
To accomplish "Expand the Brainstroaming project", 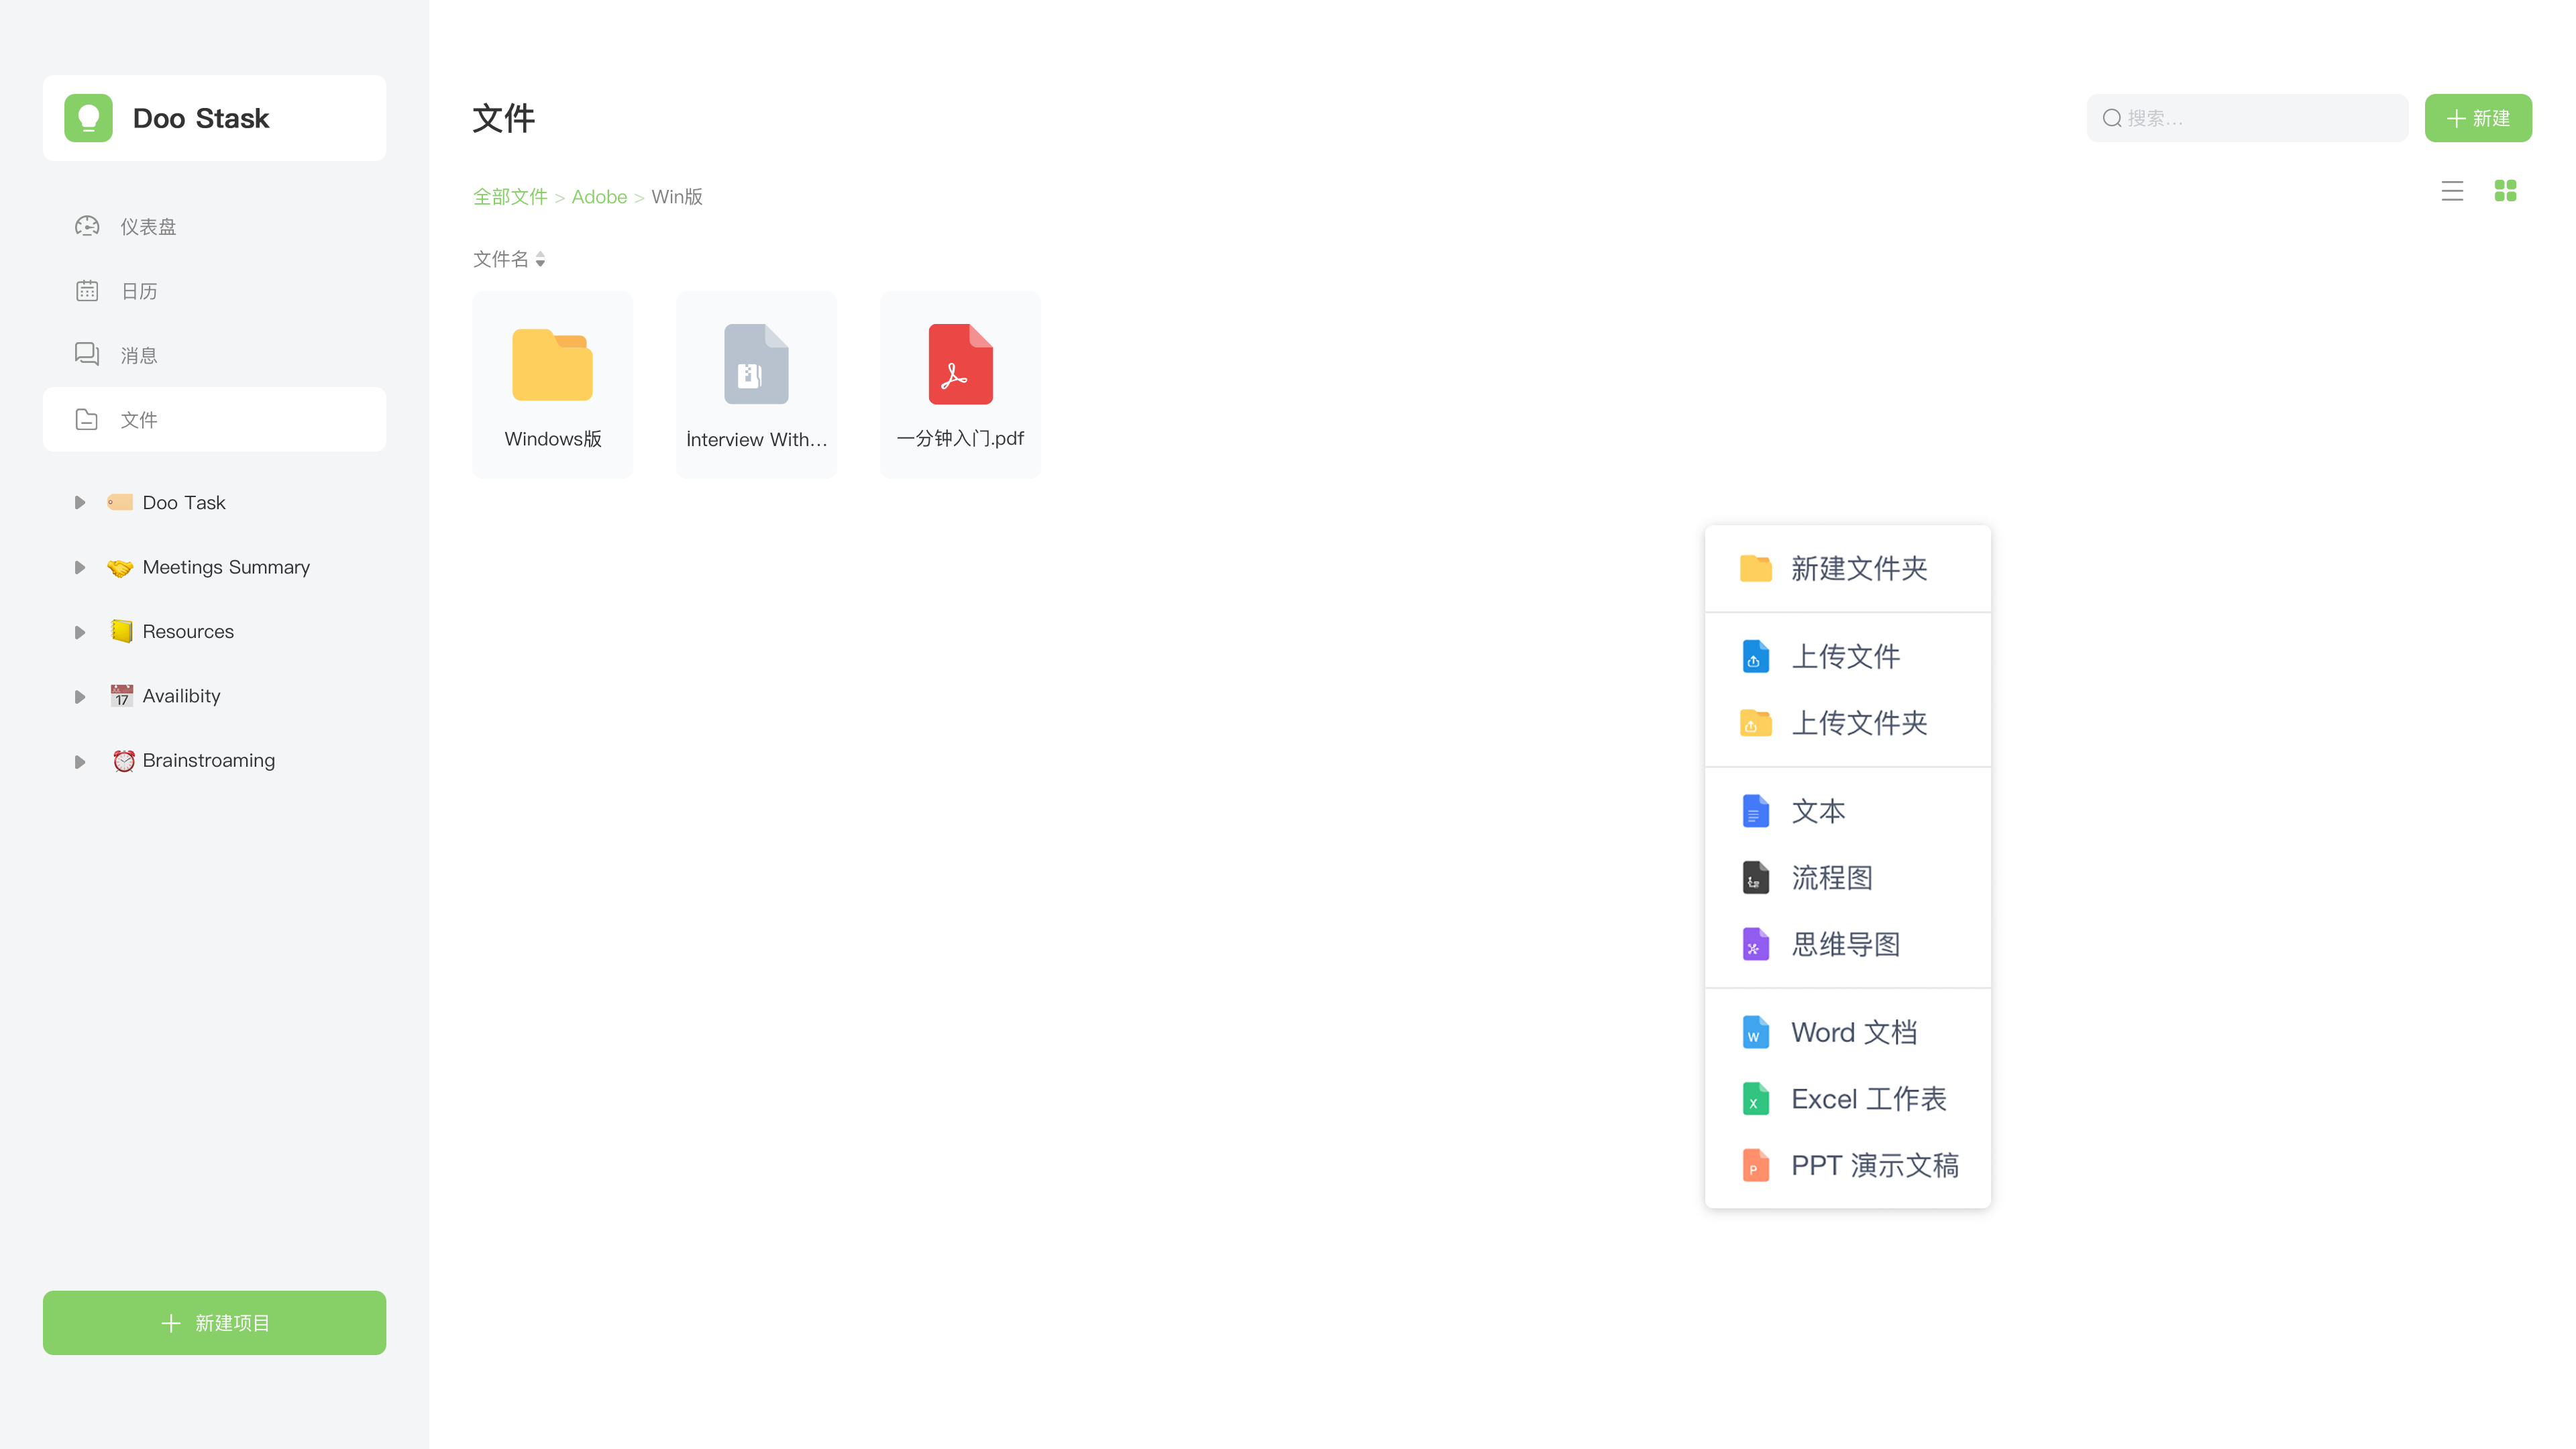I will (x=80, y=761).
